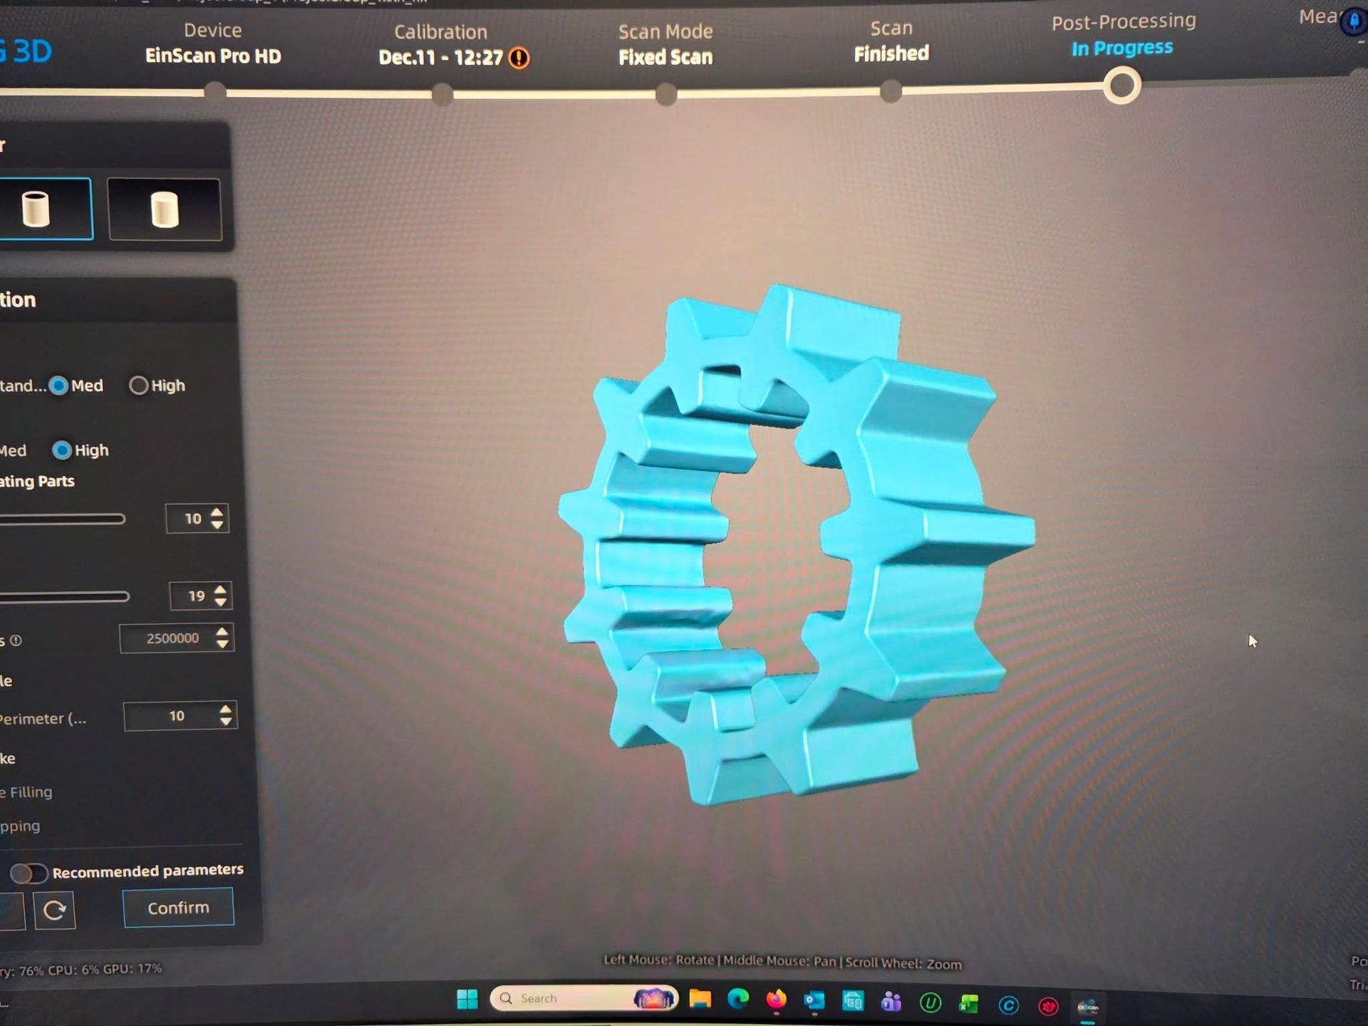
Task: Decrease the value 19 using its stepper
Action: point(220,602)
